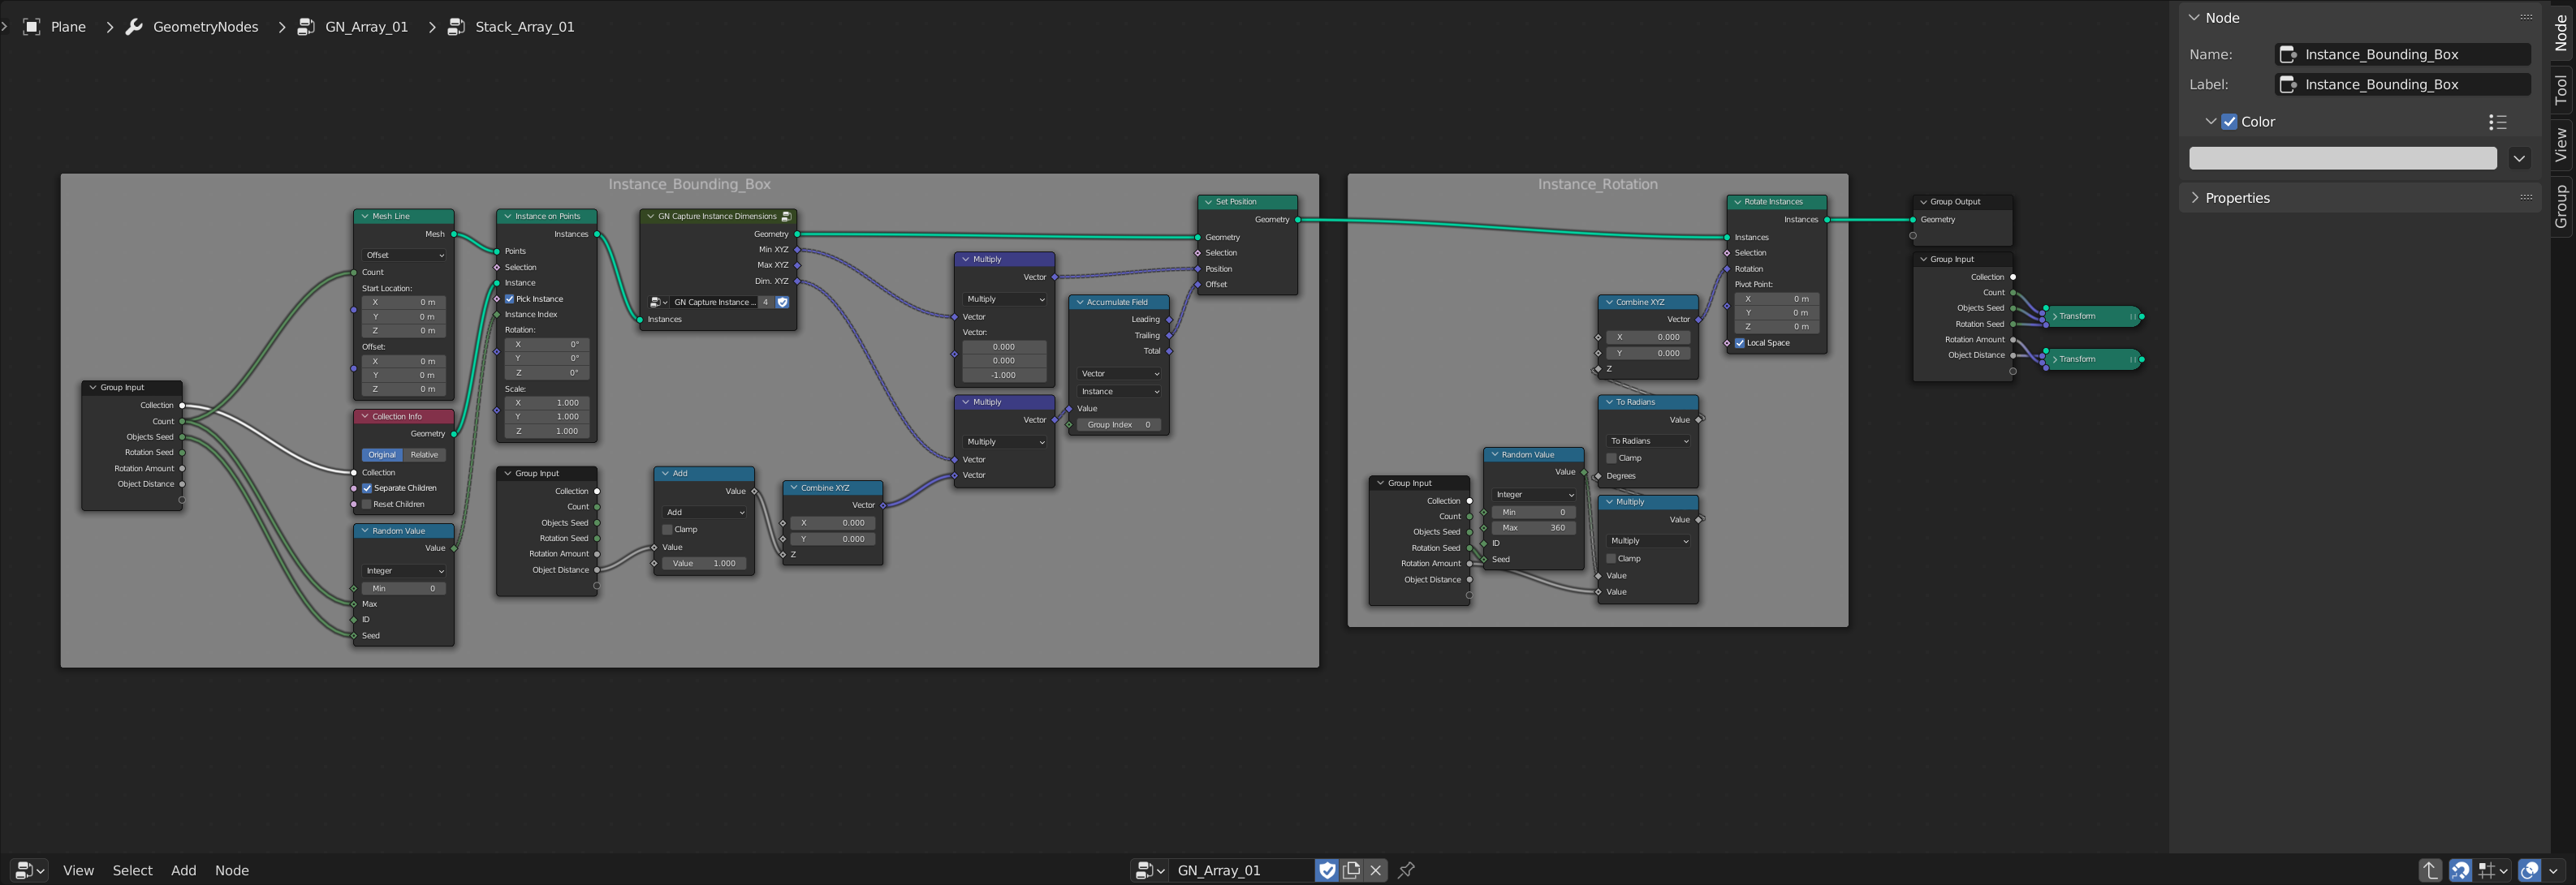The width and height of the screenshot is (2576, 885).
Task: Open the Select menu
Action: [x=132, y=870]
